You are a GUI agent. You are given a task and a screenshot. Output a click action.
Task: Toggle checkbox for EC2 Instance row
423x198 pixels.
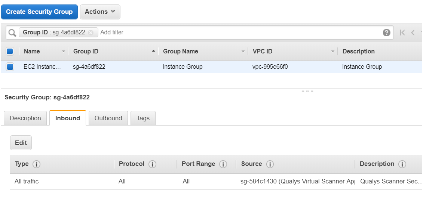[x=10, y=67]
